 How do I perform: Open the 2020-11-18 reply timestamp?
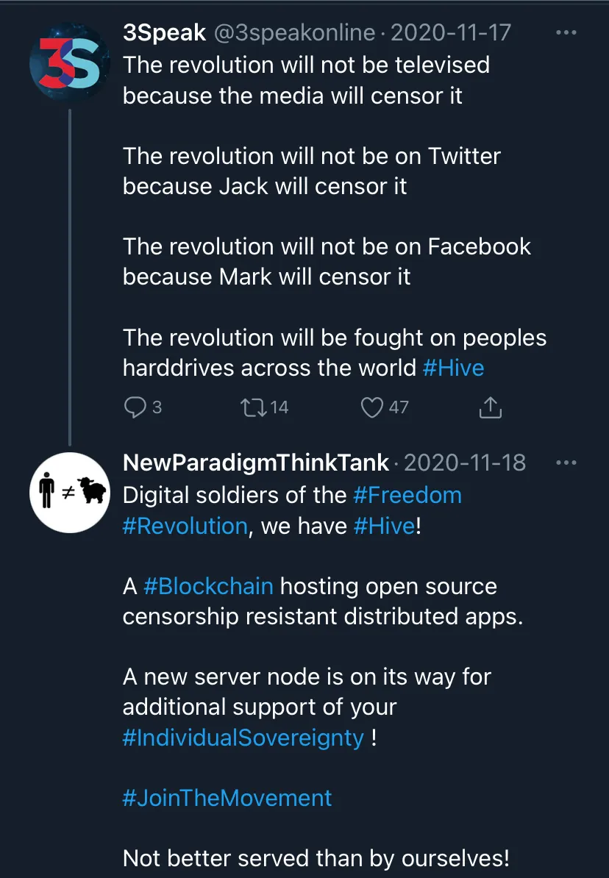(x=464, y=463)
